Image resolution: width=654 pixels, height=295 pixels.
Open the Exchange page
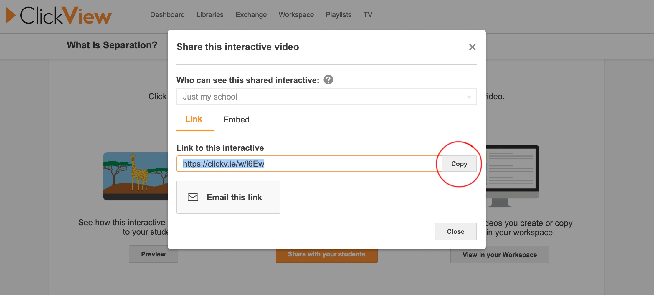pyautogui.click(x=251, y=15)
